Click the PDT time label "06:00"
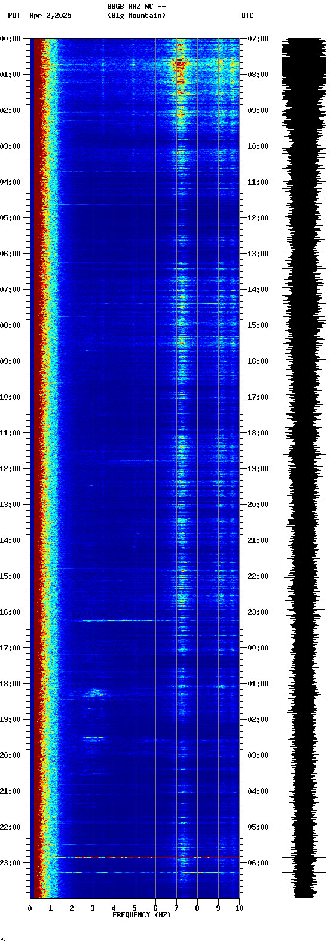The width and height of the screenshot is (330, 946). tap(10, 254)
